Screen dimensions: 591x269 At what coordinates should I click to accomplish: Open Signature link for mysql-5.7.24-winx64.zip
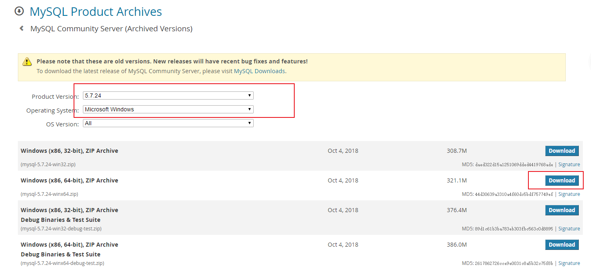tap(569, 194)
